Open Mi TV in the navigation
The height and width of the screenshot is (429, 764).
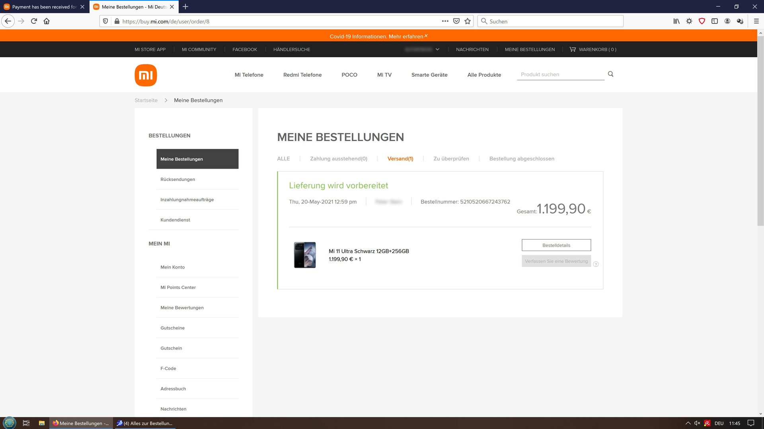coord(384,75)
